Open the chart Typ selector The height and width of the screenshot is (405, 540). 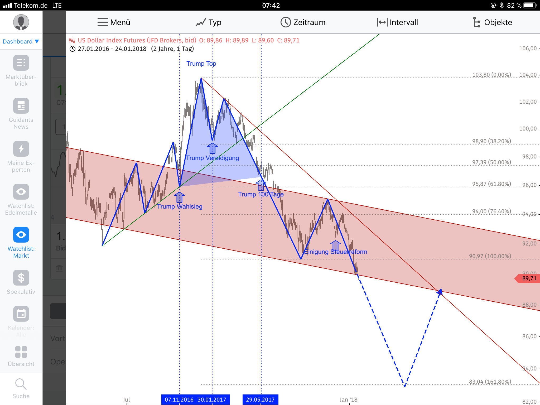(209, 22)
